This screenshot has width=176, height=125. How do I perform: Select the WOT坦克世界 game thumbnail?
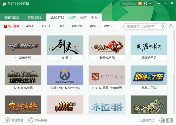(x=23, y=75)
